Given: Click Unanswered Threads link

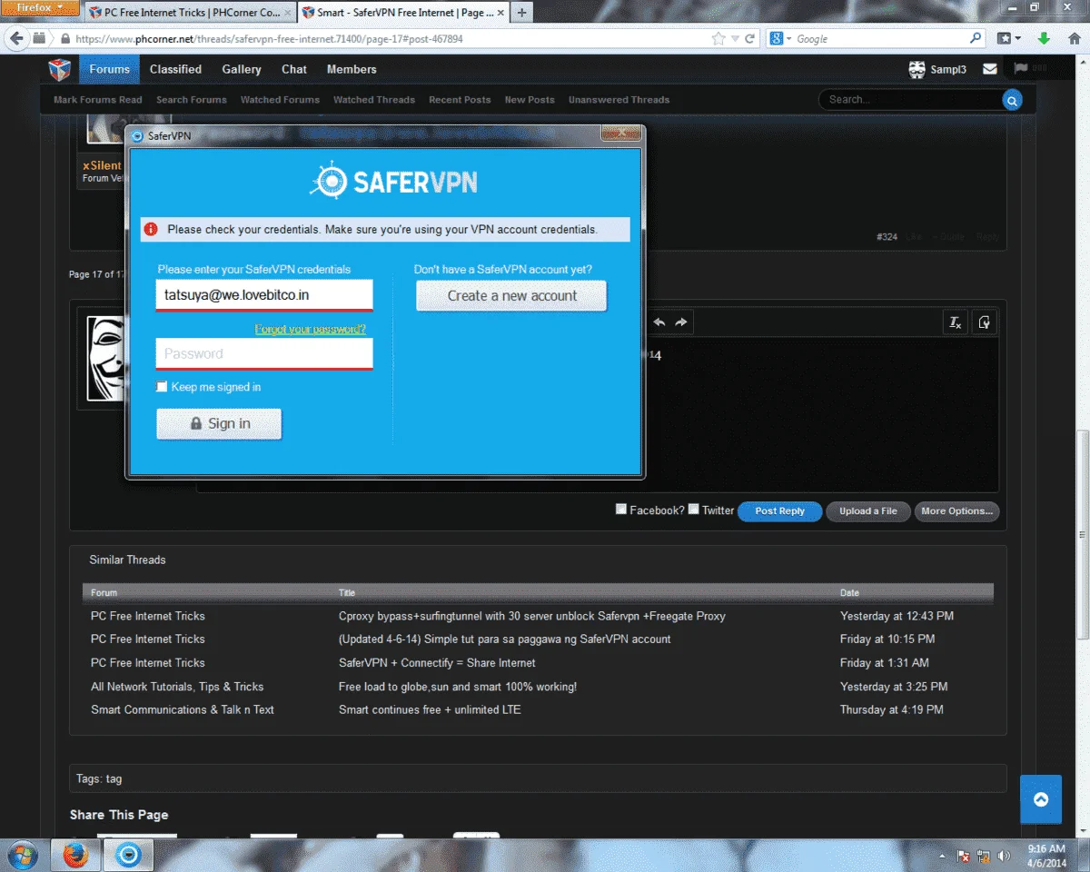Looking at the screenshot, I should 619,100.
